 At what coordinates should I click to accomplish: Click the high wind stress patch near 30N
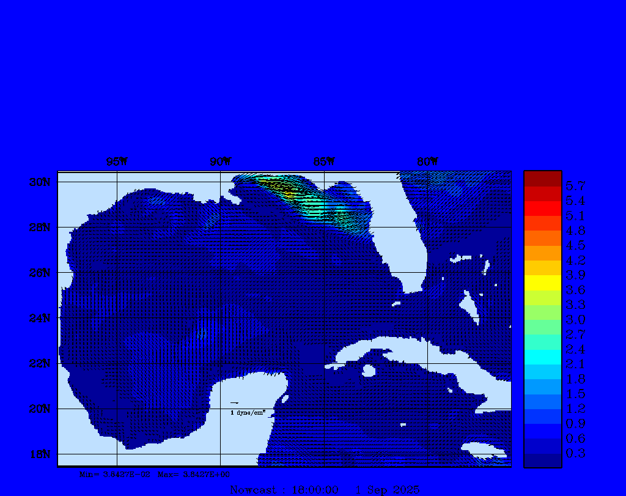pos(287,190)
